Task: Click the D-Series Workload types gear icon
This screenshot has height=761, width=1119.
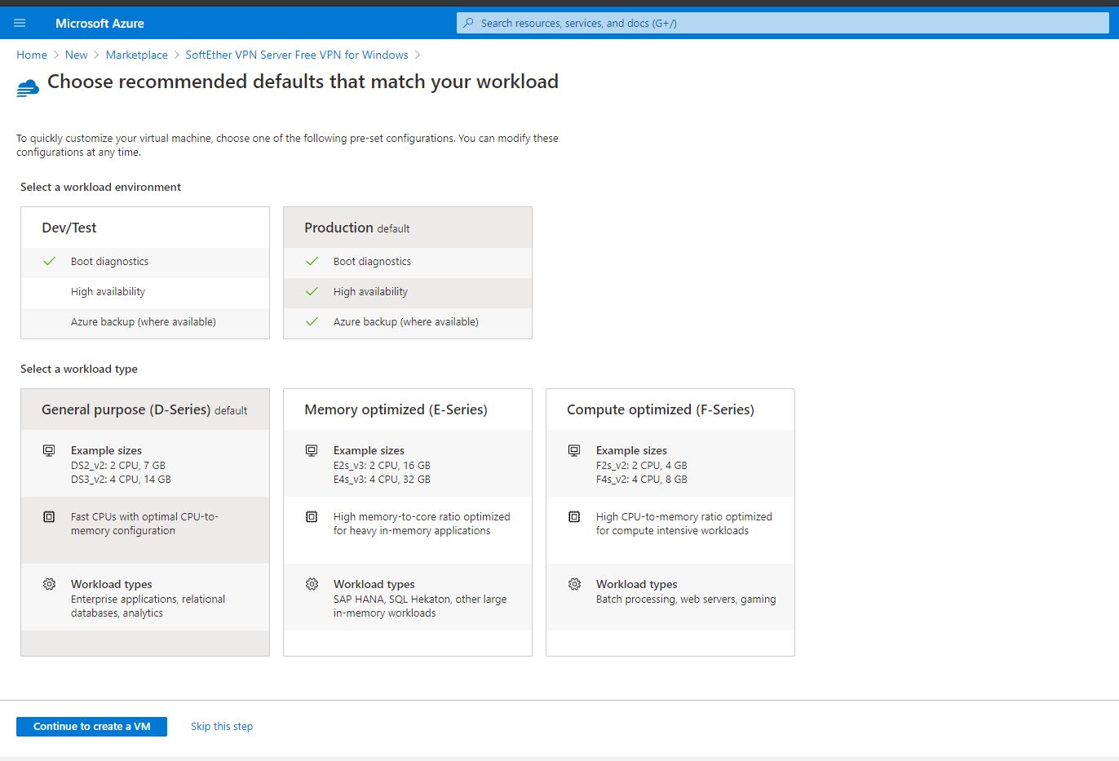Action: 49,584
